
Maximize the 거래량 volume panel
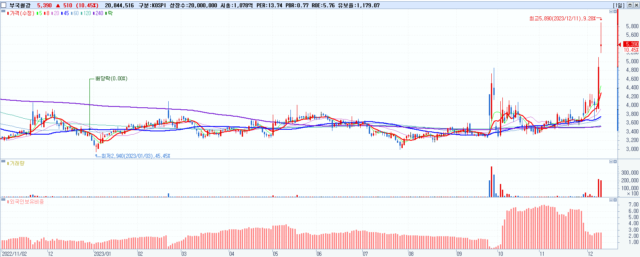611,162
